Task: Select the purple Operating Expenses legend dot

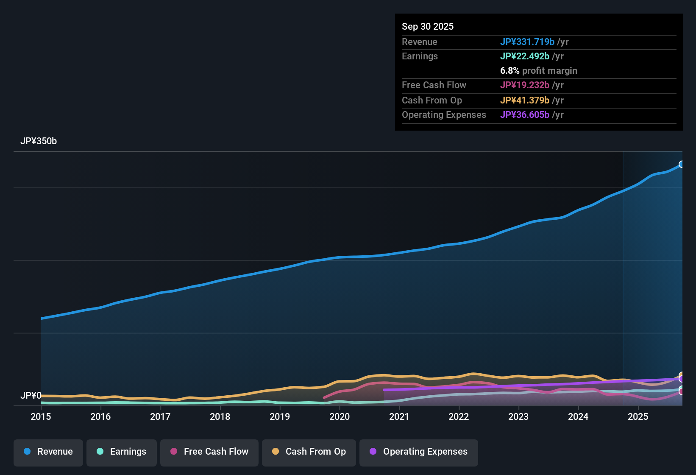Action: click(x=373, y=452)
